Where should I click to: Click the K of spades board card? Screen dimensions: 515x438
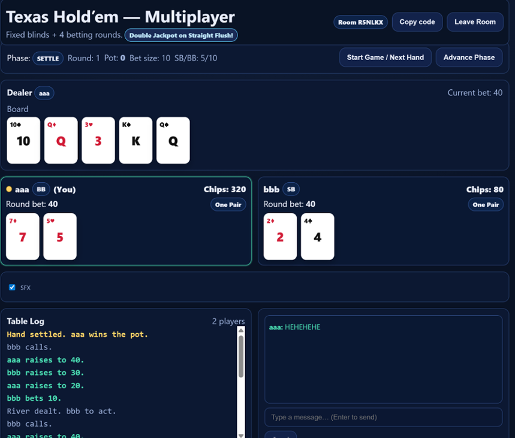click(135, 140)
